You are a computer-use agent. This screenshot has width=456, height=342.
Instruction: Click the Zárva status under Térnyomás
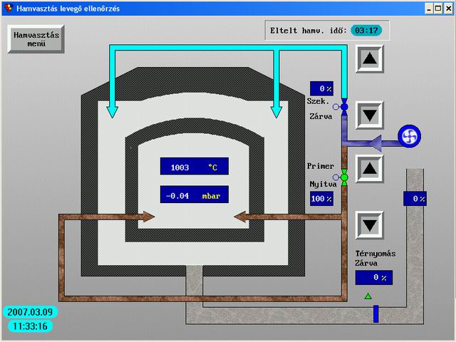point(366,263)
